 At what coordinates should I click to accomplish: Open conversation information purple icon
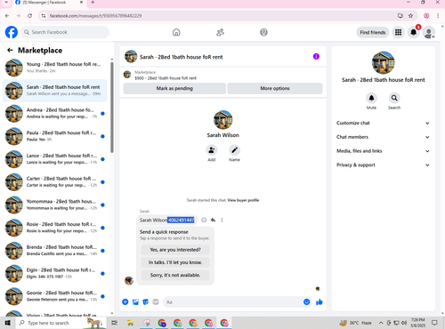coord(316,56)
